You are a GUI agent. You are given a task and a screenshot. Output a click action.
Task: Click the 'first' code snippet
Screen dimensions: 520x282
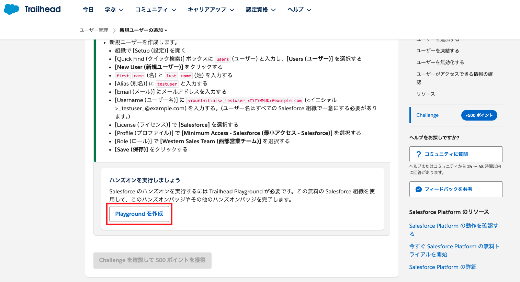click(123, 76)
